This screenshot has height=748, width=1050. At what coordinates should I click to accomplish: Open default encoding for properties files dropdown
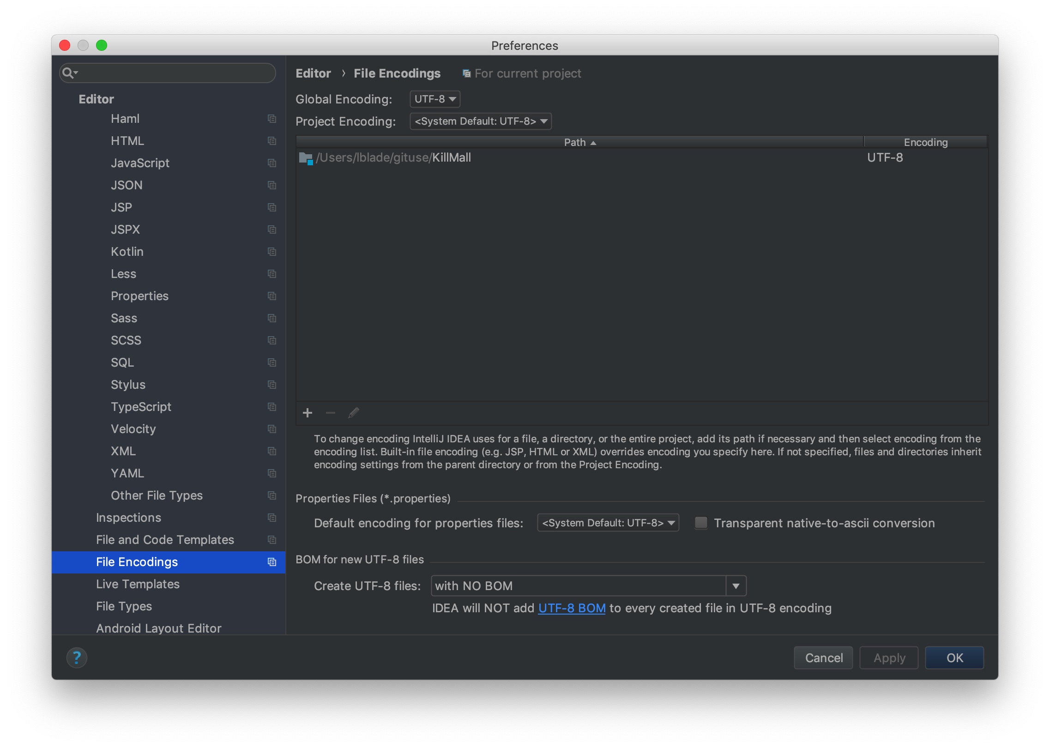(x=608, y=523)
